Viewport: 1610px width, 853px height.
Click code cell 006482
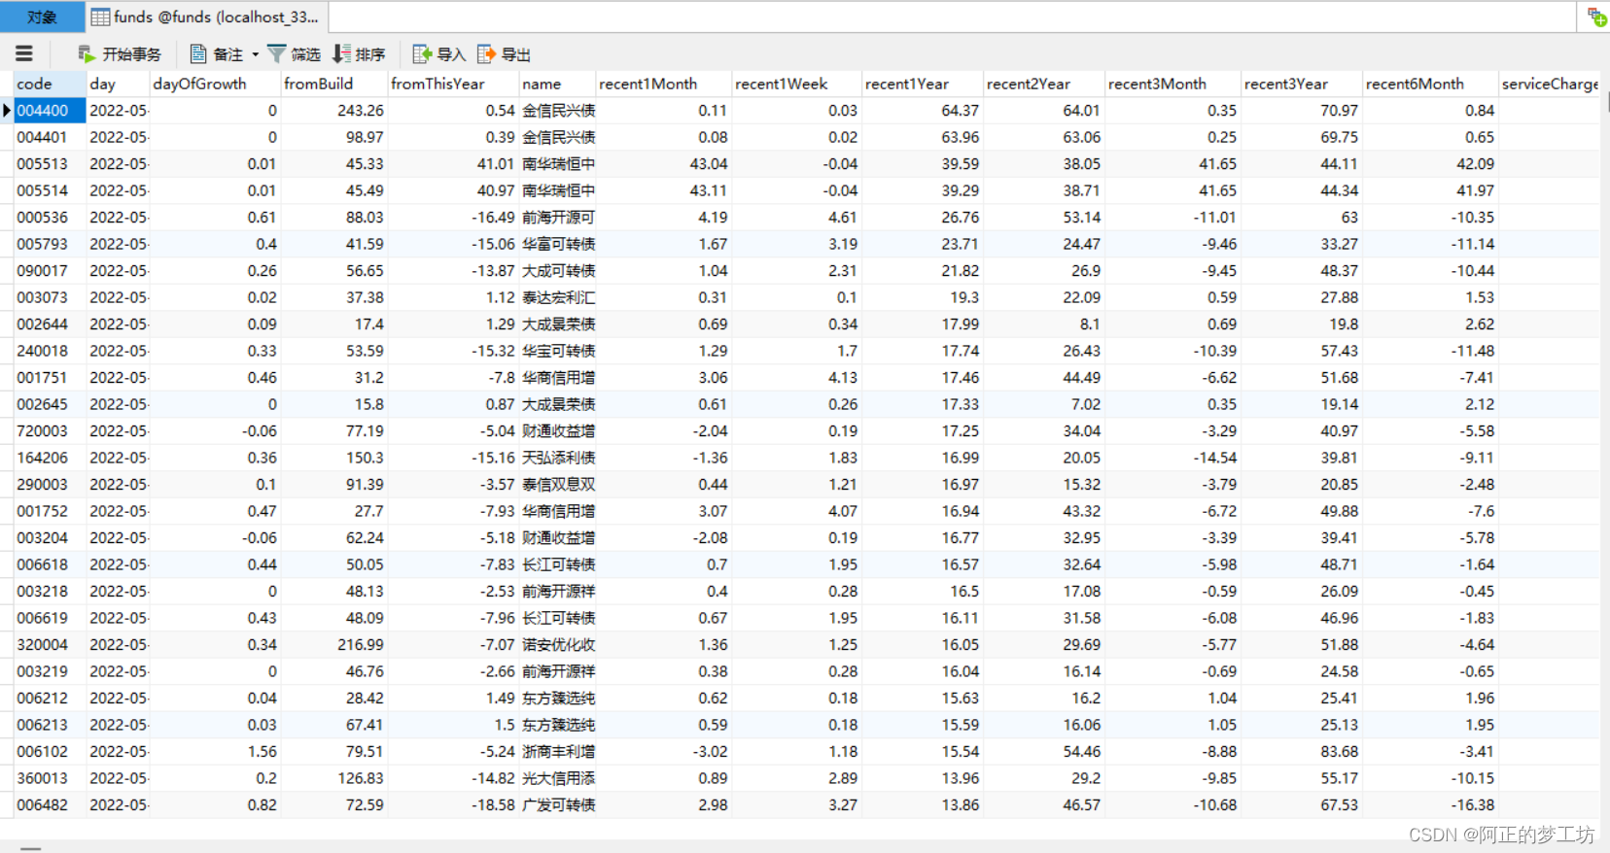[50, 805]
